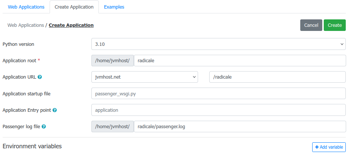Click the Application Entry point help icon
Viewport: 348px width, 155px height.
point(55,110)
